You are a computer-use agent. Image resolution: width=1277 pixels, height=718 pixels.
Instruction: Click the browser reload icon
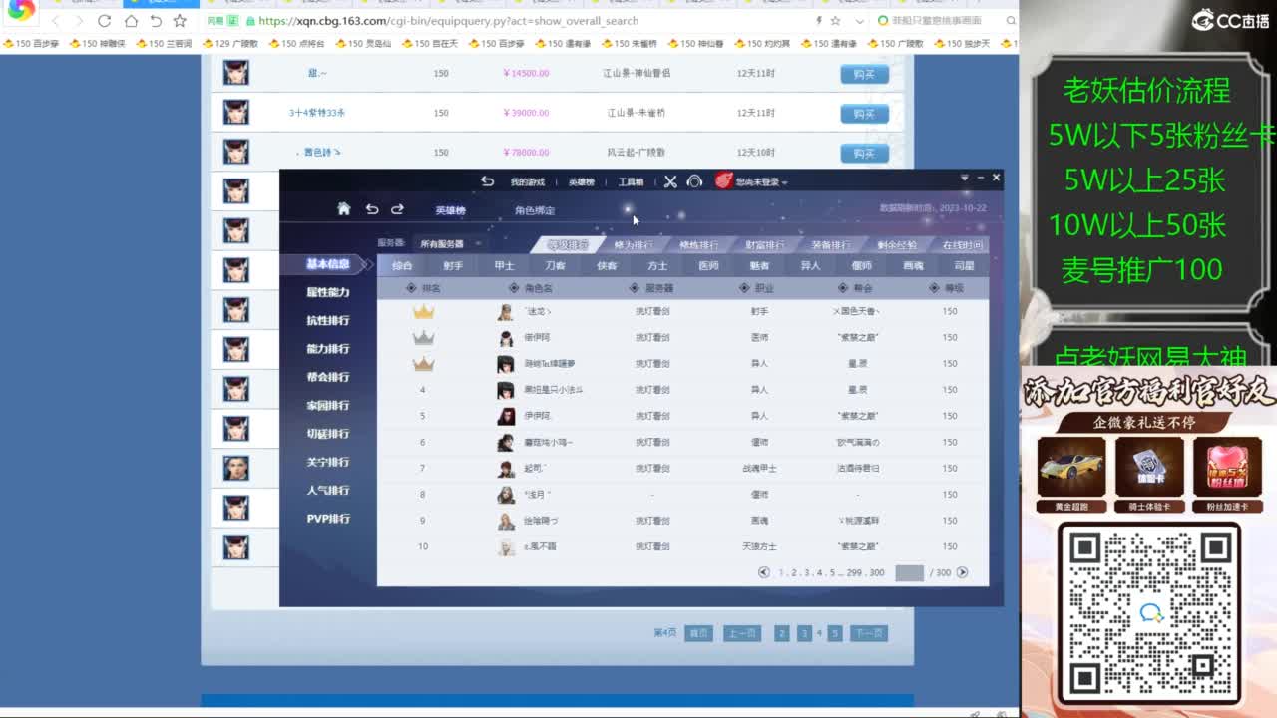pos(104,20)
